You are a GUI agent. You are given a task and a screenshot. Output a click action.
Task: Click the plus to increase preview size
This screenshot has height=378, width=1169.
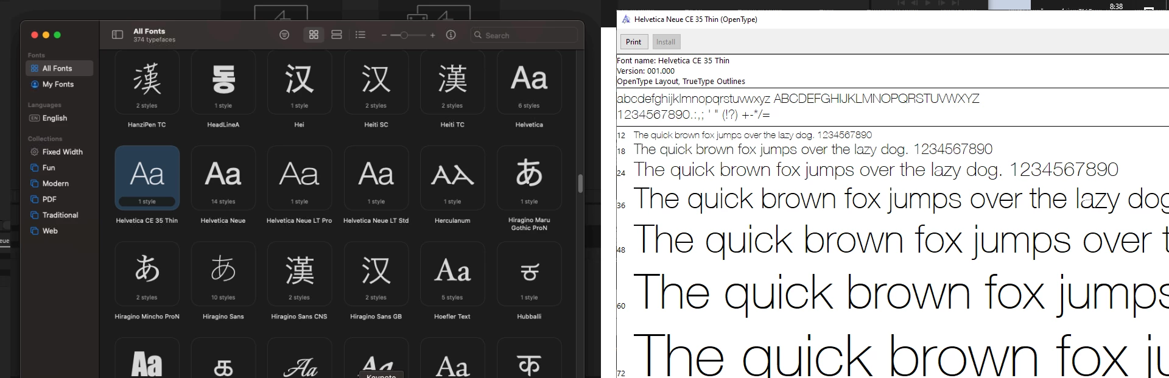[432, 35]
